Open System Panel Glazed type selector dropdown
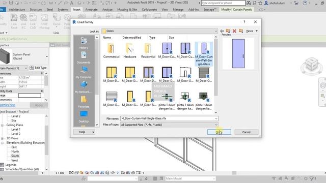The width and height of the screenshot is (326, 183). pos(47,56)
